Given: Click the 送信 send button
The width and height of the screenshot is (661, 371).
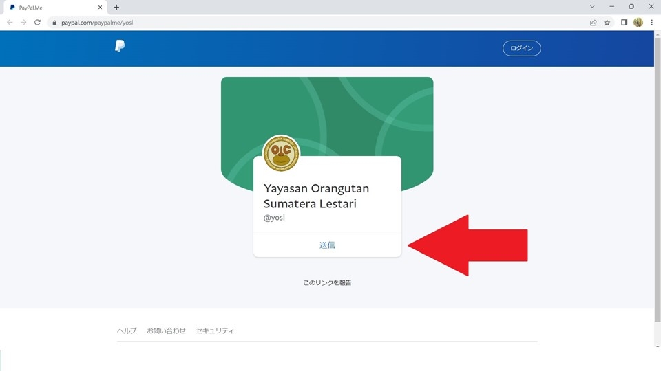Looking at the screenshot, I should 327,245.
